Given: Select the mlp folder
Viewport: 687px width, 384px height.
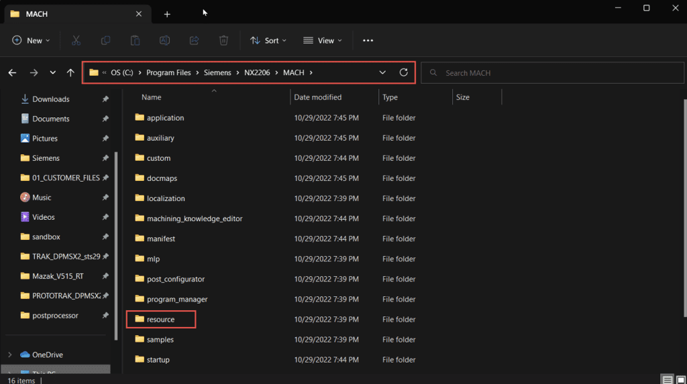Looking at the screenshot, I should tap(147, 259).
